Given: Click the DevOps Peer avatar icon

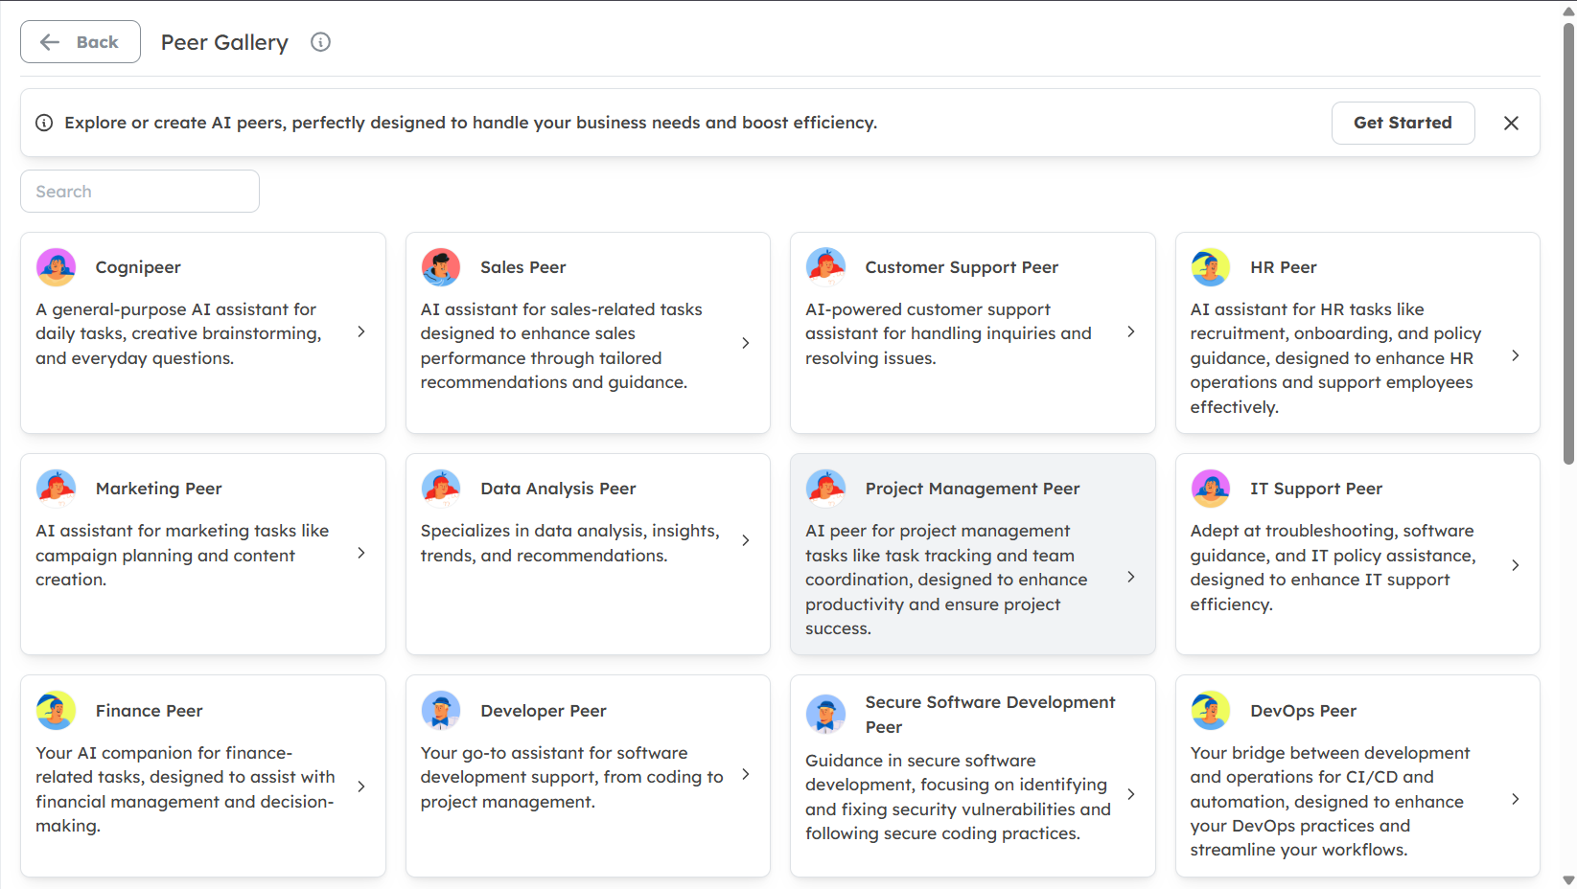Looking at the screenshot, I should pos(1210,711).
